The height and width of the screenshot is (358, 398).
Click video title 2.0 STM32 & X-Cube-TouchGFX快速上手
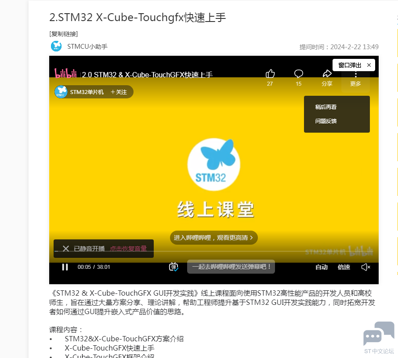147,75
